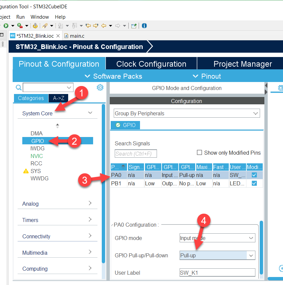Open the Window menu

(40, 17)
